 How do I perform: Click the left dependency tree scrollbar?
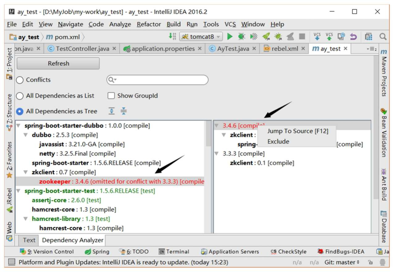208,133
